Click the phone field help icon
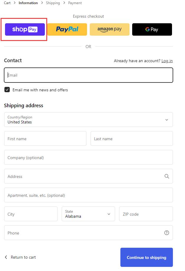 click(167, 233)
